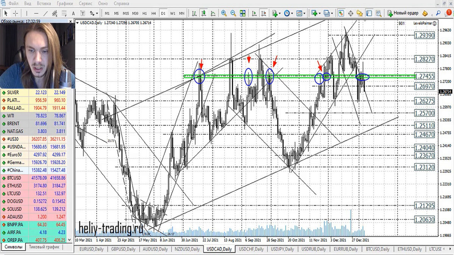
Task: Tile chart windows with grid icon
Action: [243, 13]
